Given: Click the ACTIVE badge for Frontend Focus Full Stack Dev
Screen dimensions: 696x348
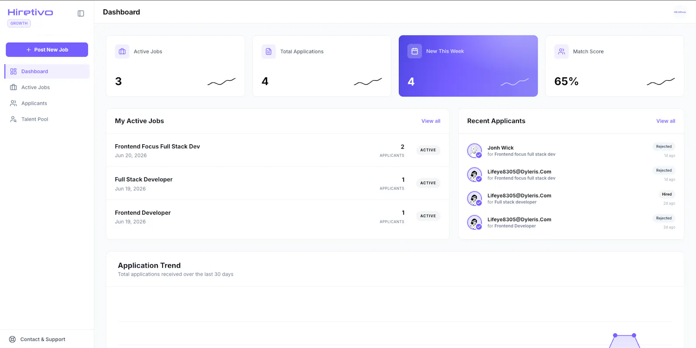Looking at the screenshot, I should pos(428,150).
